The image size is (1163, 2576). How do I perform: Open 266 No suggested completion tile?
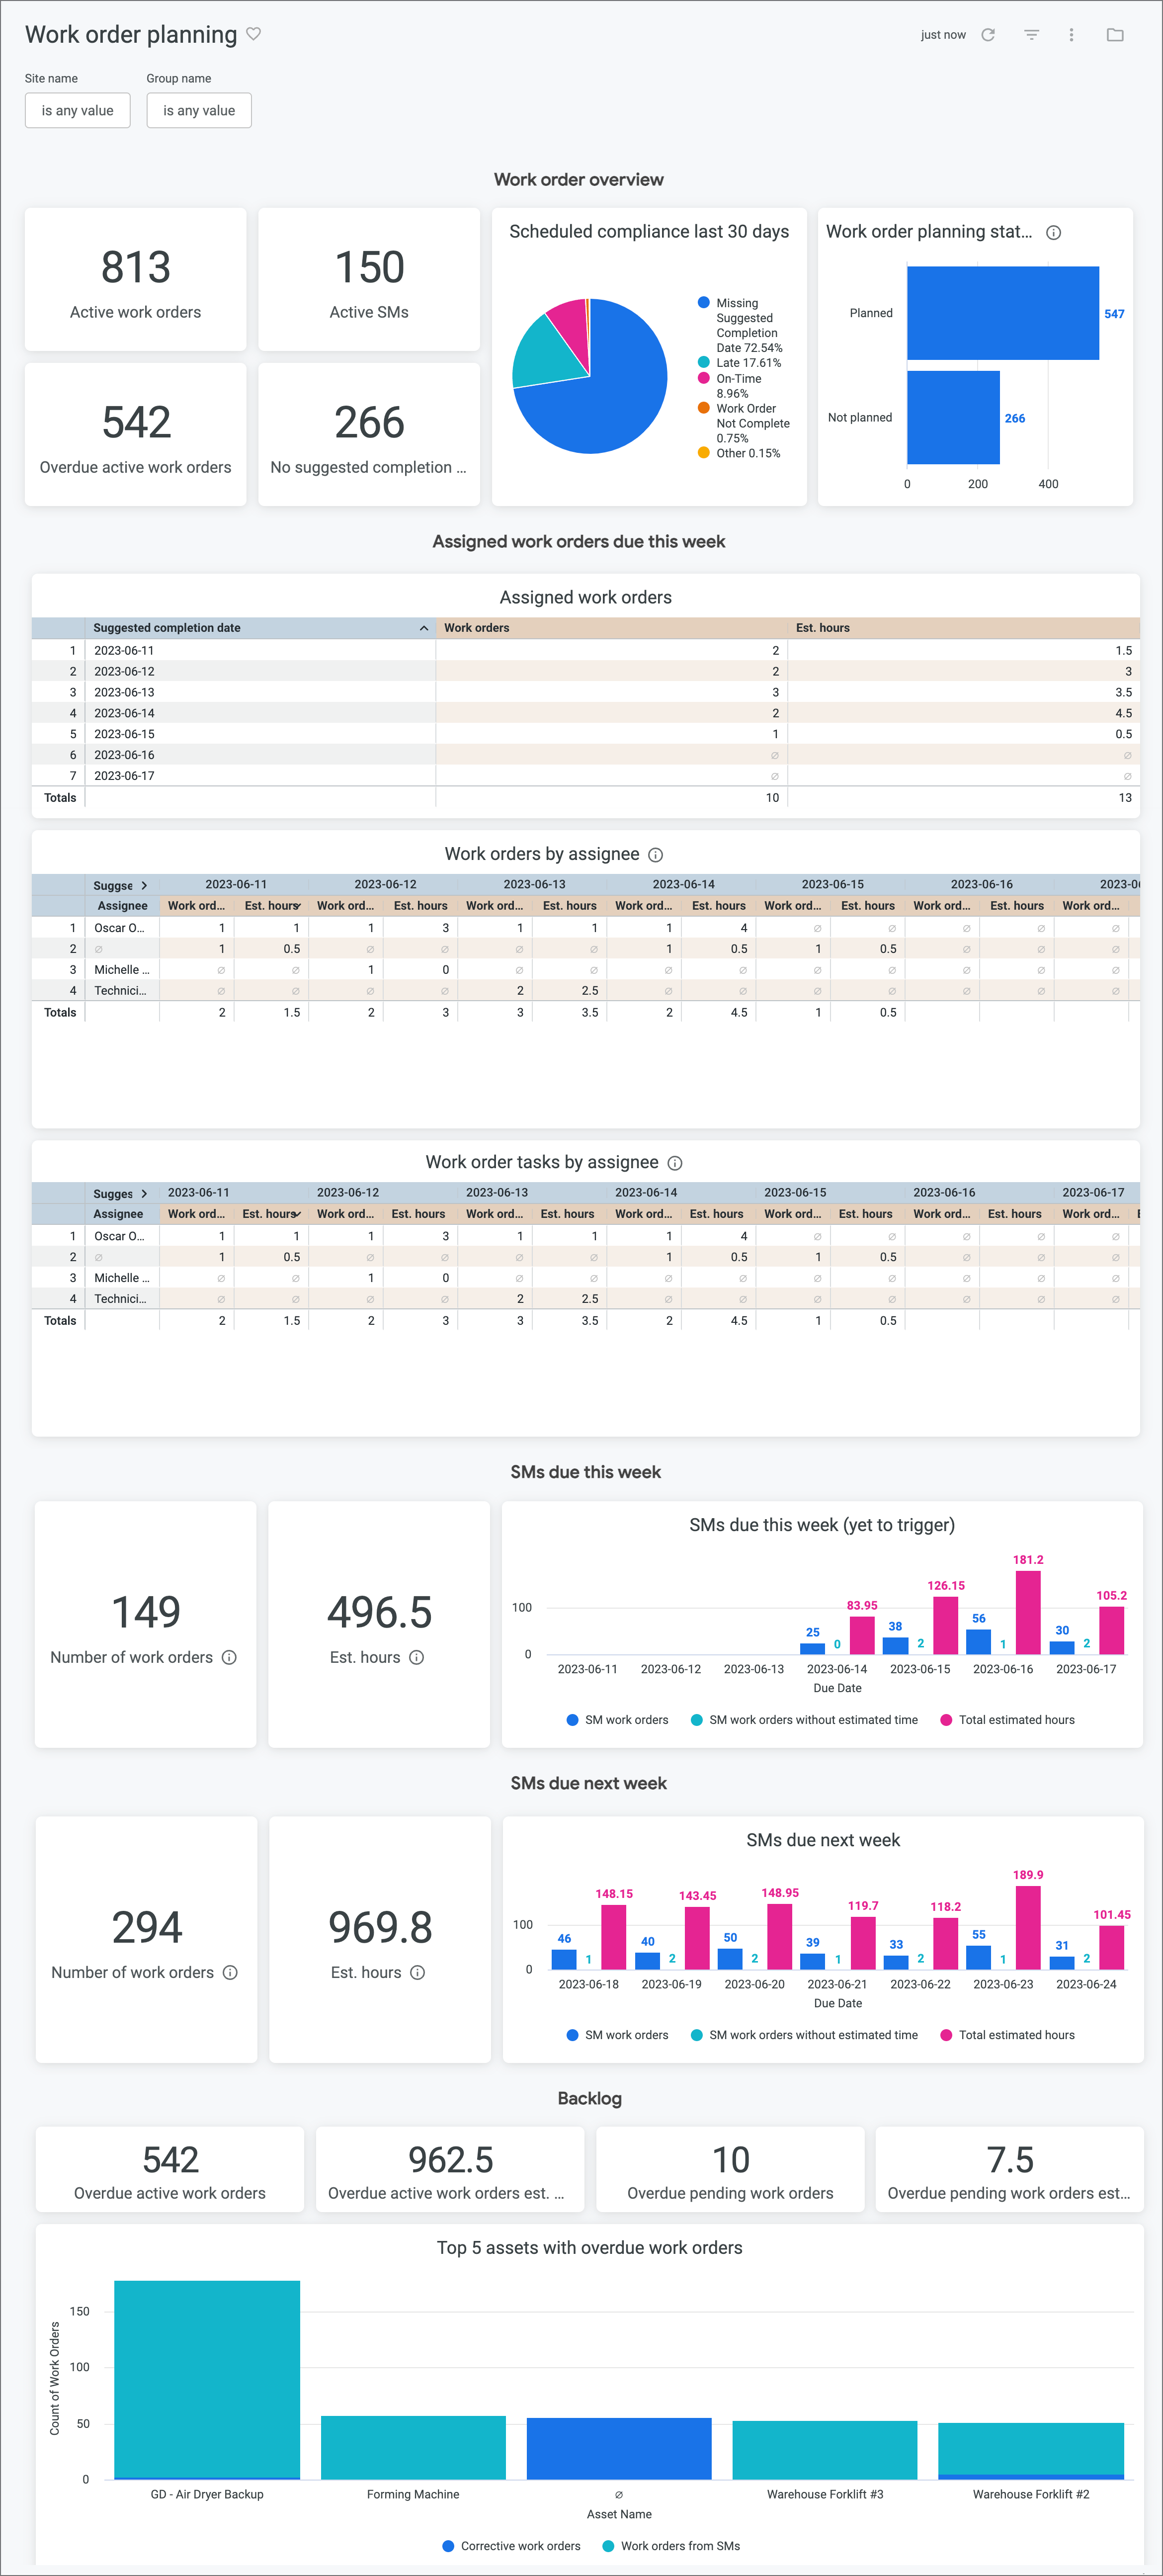click(x=369, y=434)
